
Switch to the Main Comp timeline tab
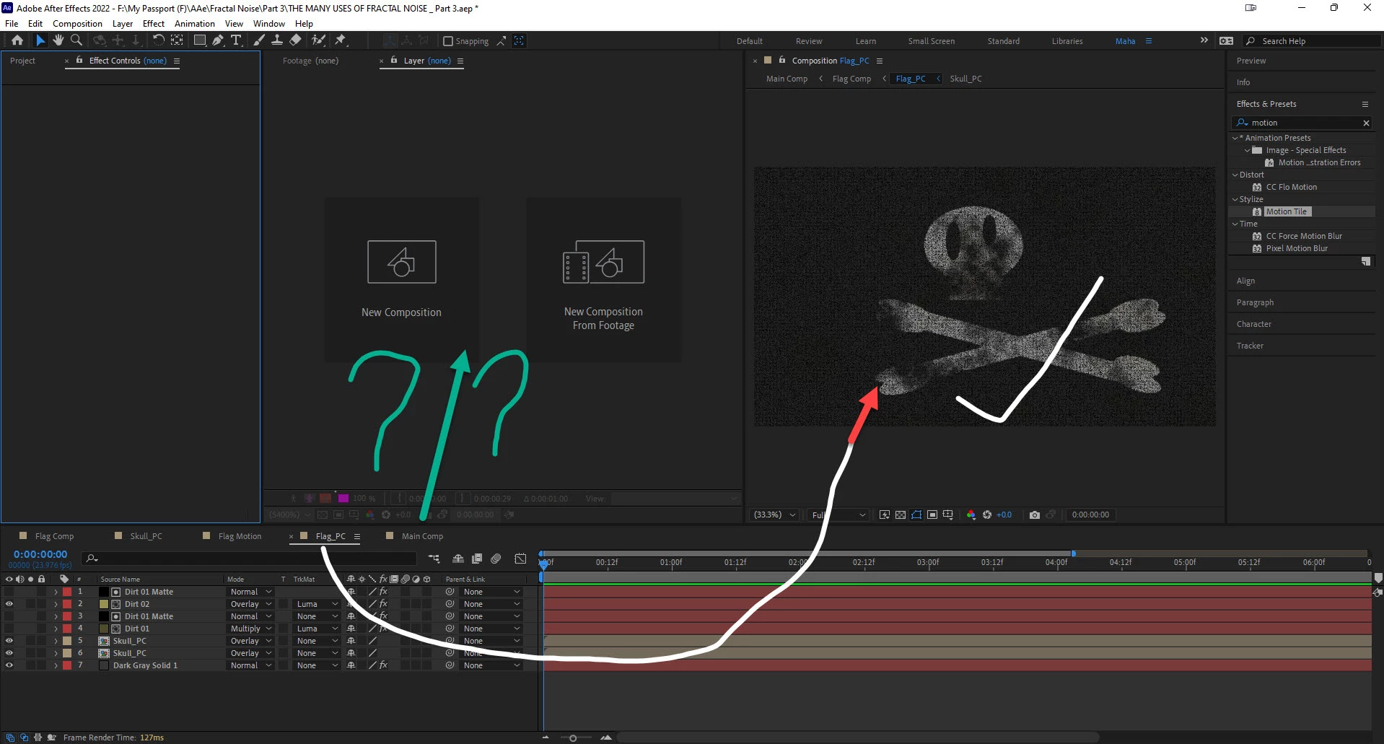422,536
